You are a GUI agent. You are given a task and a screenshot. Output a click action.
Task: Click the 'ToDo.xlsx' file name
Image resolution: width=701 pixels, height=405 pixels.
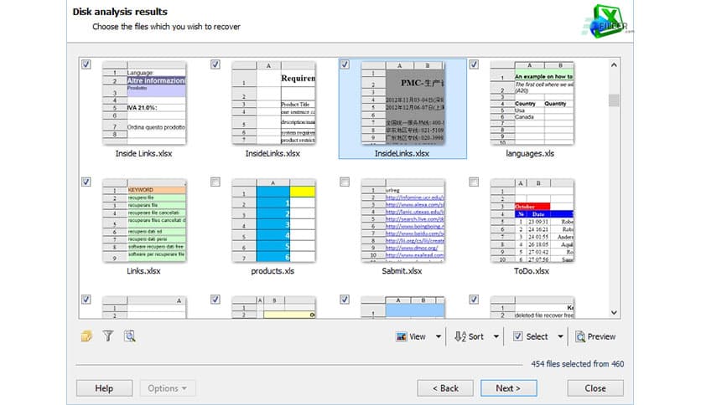[x=532, y=271]
